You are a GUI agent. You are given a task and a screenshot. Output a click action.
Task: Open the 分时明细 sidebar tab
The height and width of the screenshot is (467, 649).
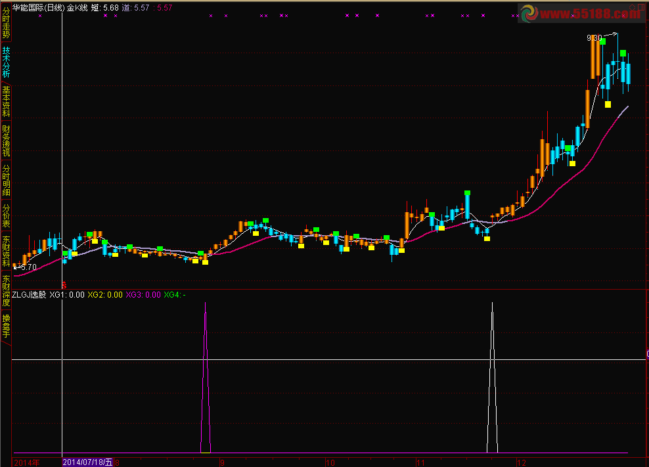(6, 181)
